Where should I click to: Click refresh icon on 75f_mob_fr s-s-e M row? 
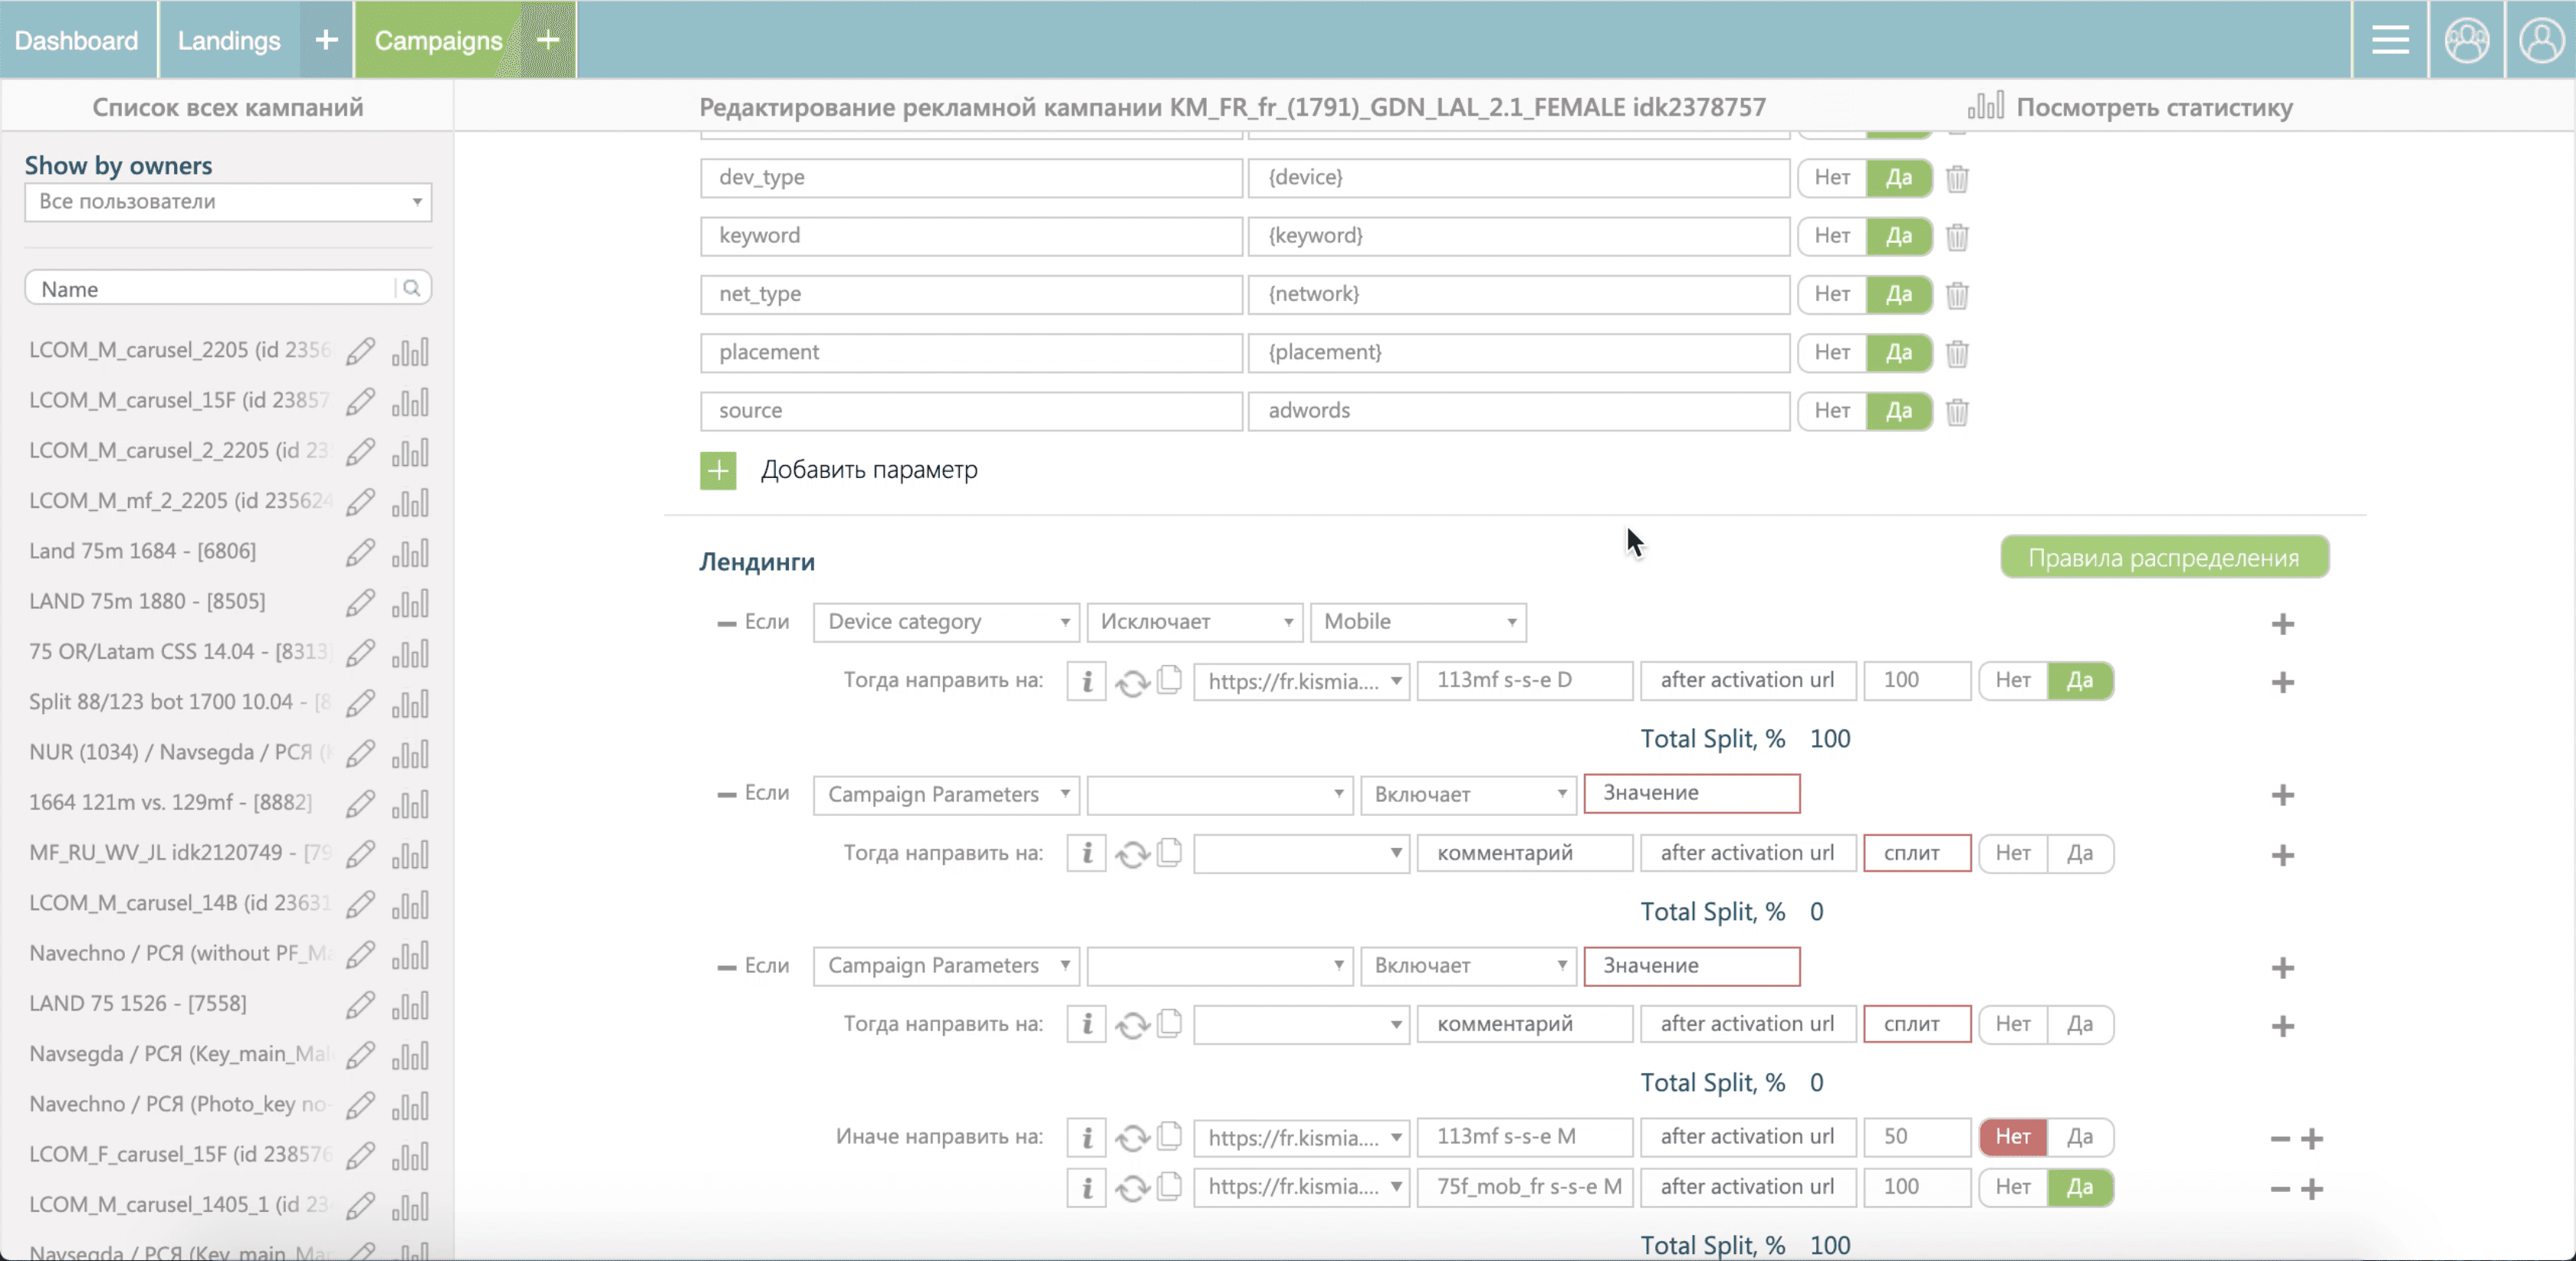tap(1132, 1188)
